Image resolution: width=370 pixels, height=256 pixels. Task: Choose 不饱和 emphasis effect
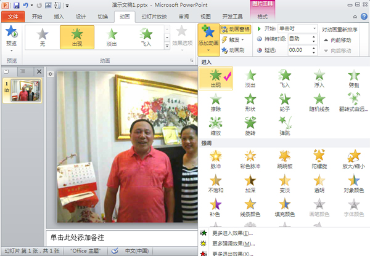[216, 183]
